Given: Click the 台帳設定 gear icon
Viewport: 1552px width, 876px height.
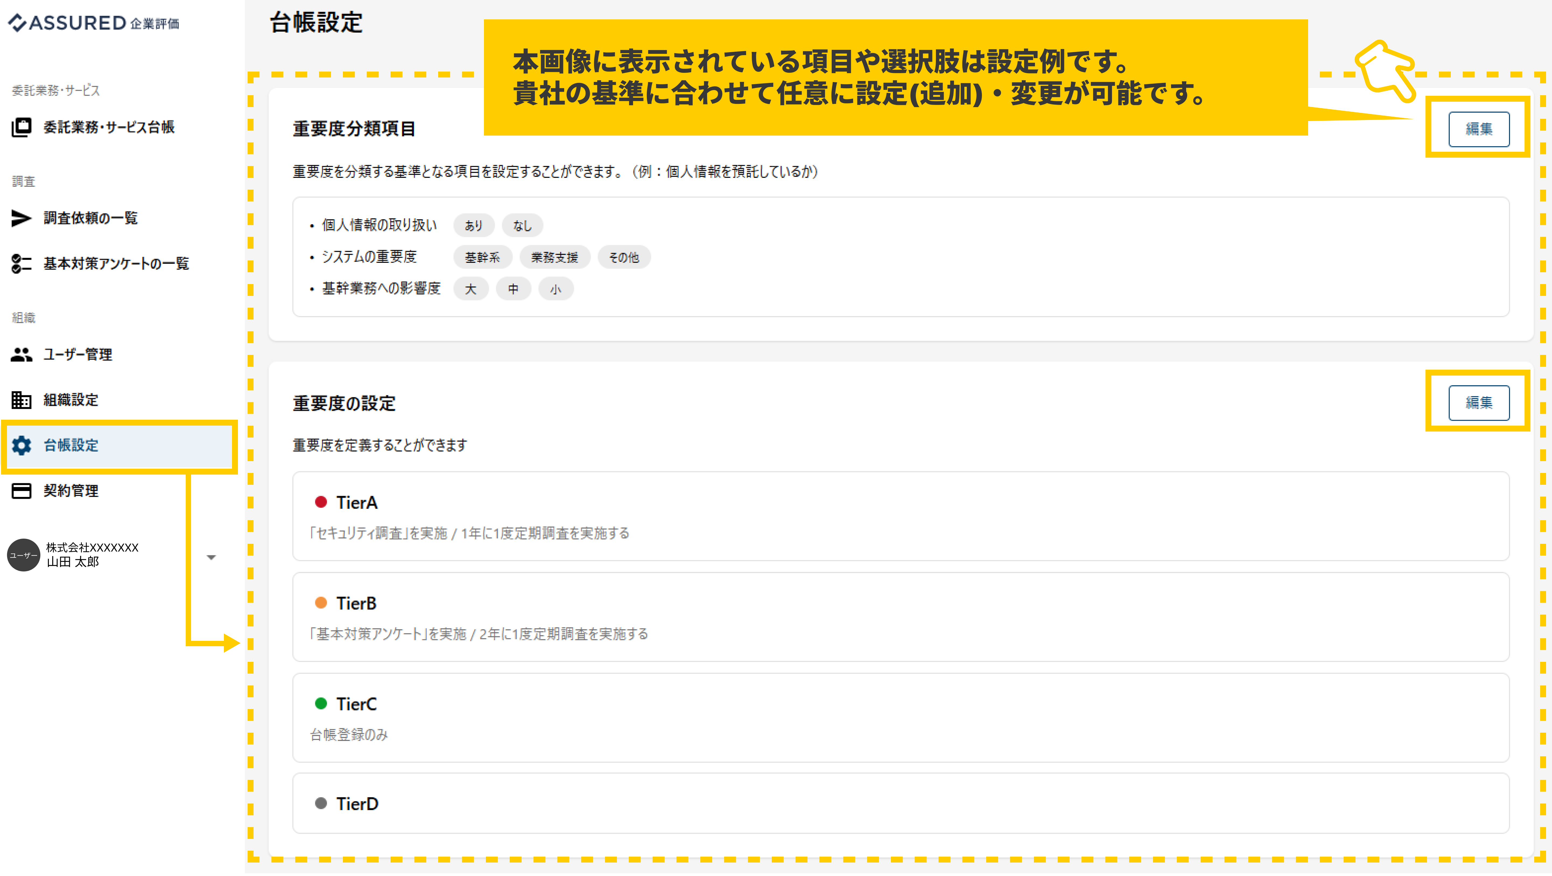Looking at the screenshot, I should (22, 446).
